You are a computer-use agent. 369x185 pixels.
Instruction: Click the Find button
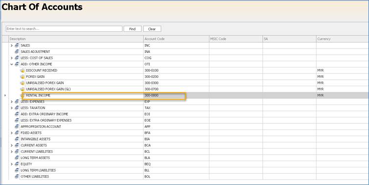click(x=133, y=29)
